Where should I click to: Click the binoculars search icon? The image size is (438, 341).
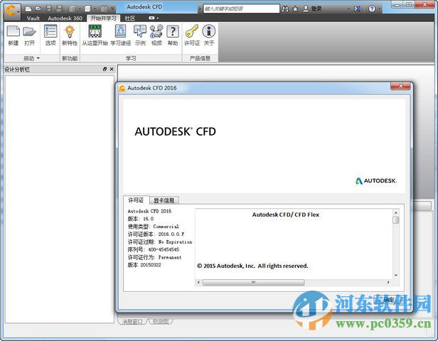click(x=285, y=9)
